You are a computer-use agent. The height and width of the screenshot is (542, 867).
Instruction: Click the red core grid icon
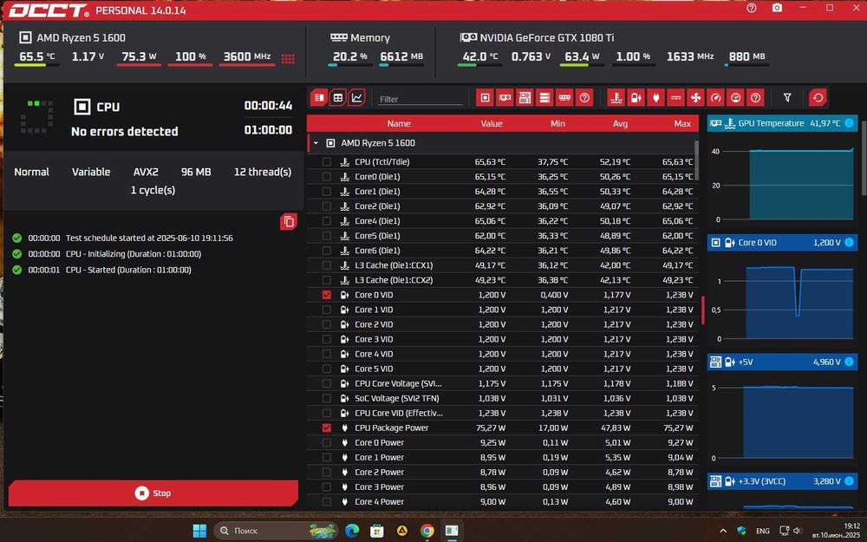(x=288, y=59)
